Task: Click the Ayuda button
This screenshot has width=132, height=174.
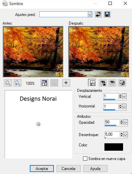Action: point(95,169)
